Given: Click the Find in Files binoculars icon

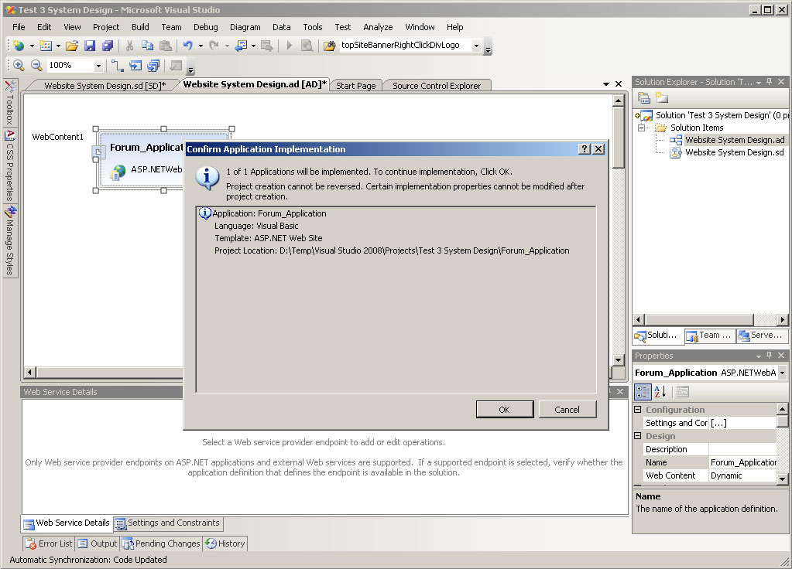Looking at the screenshot, I should pyautogui.click(x=330, y=46).
